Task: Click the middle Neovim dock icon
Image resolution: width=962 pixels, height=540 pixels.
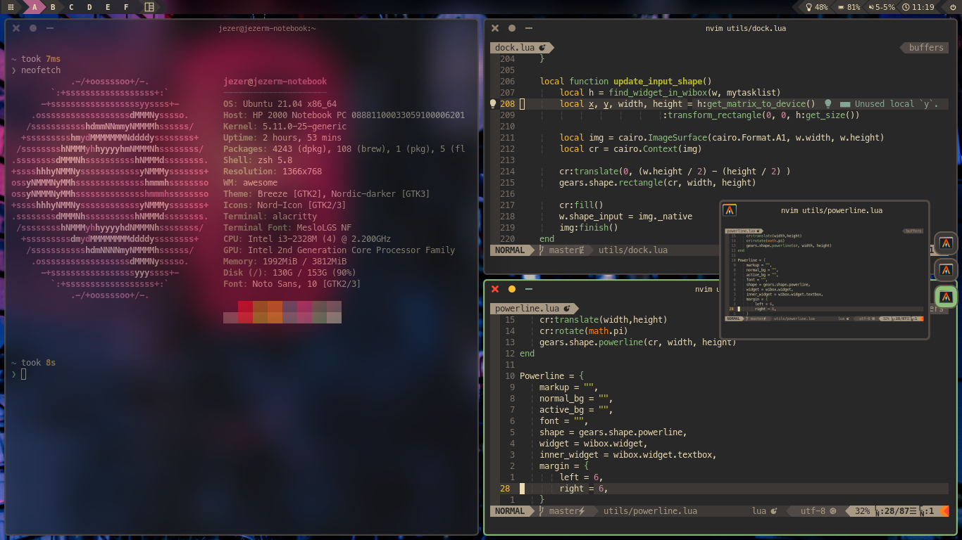Action: click(x=946, y=269)
